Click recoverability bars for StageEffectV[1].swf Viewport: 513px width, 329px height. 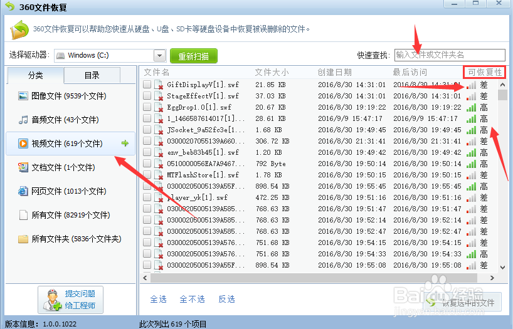click(471, 97)
